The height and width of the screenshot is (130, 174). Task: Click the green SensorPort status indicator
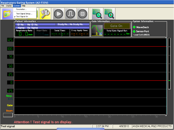point(134,31)
